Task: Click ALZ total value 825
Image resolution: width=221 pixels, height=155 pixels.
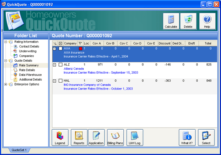Action: 209,65
